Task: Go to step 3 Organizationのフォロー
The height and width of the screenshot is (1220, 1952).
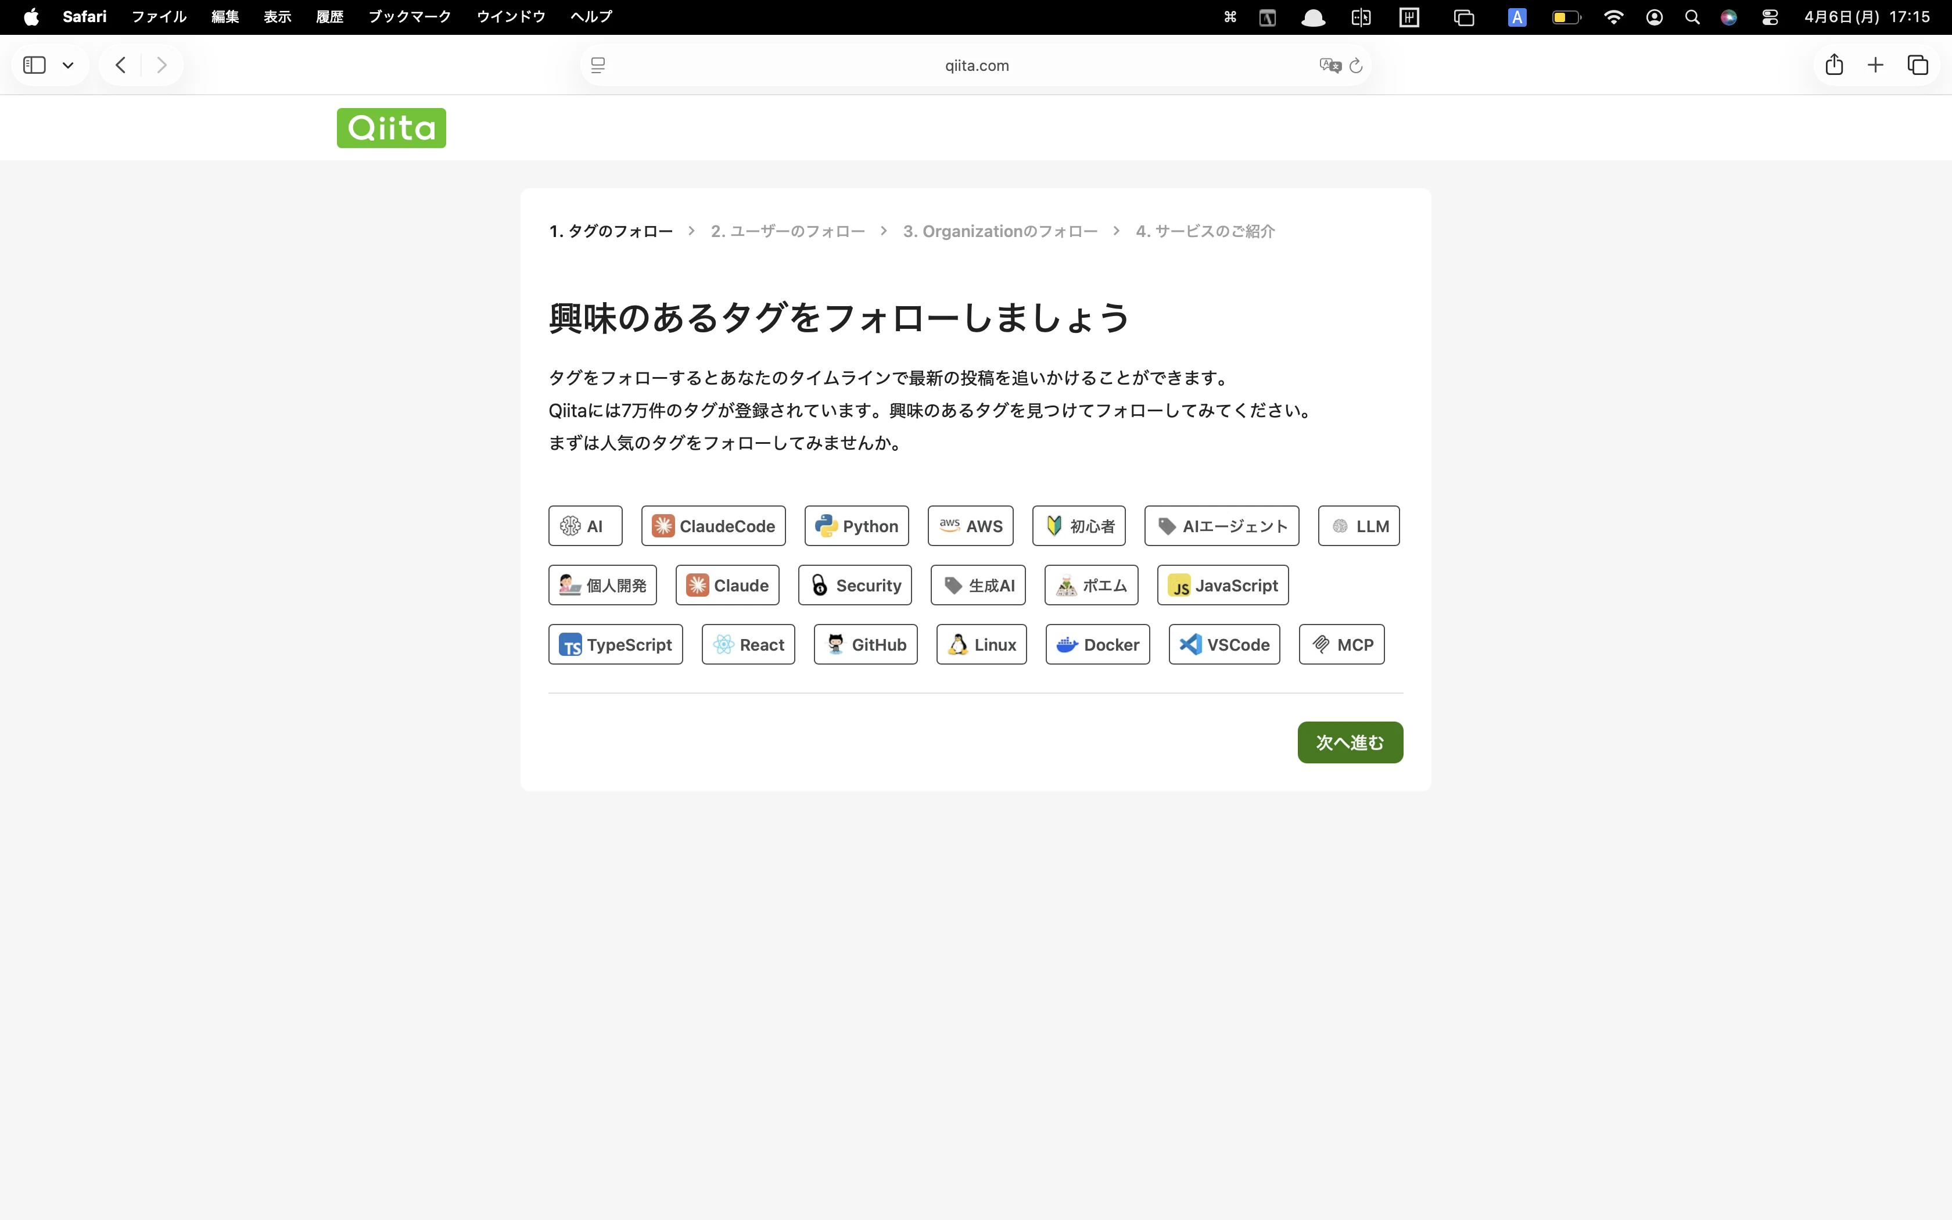Action: (1000, 232)
